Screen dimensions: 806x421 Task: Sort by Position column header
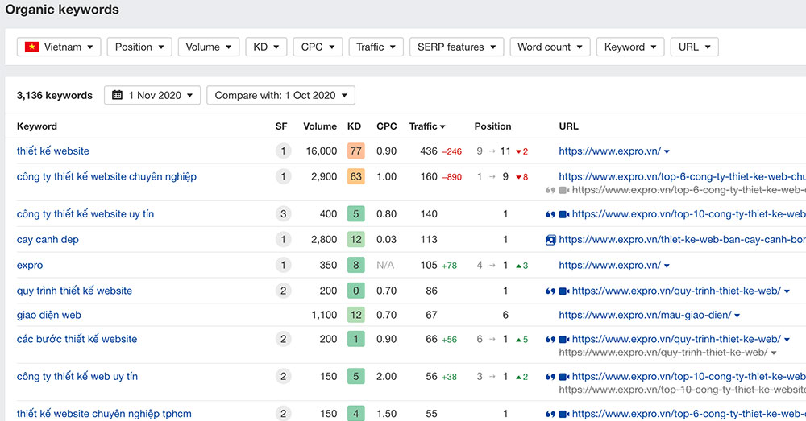point(492,126)
